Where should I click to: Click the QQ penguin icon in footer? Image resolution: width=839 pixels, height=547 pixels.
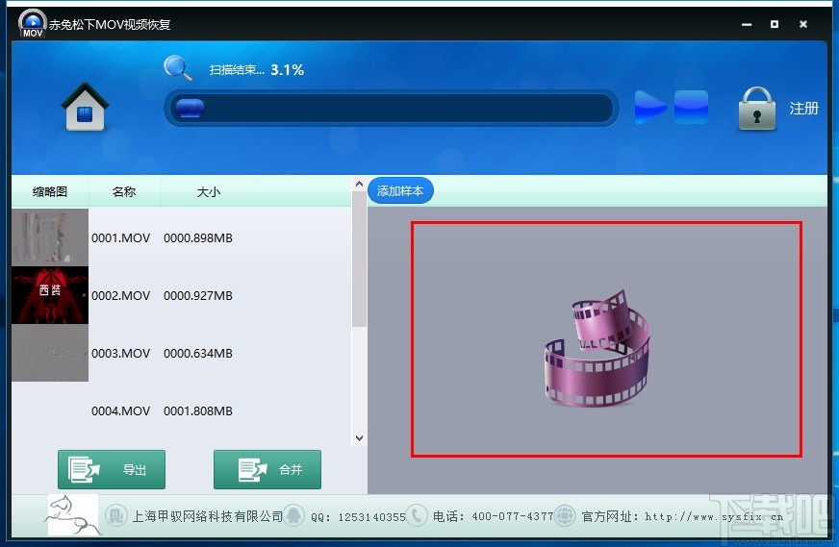(x=293, y=515)
